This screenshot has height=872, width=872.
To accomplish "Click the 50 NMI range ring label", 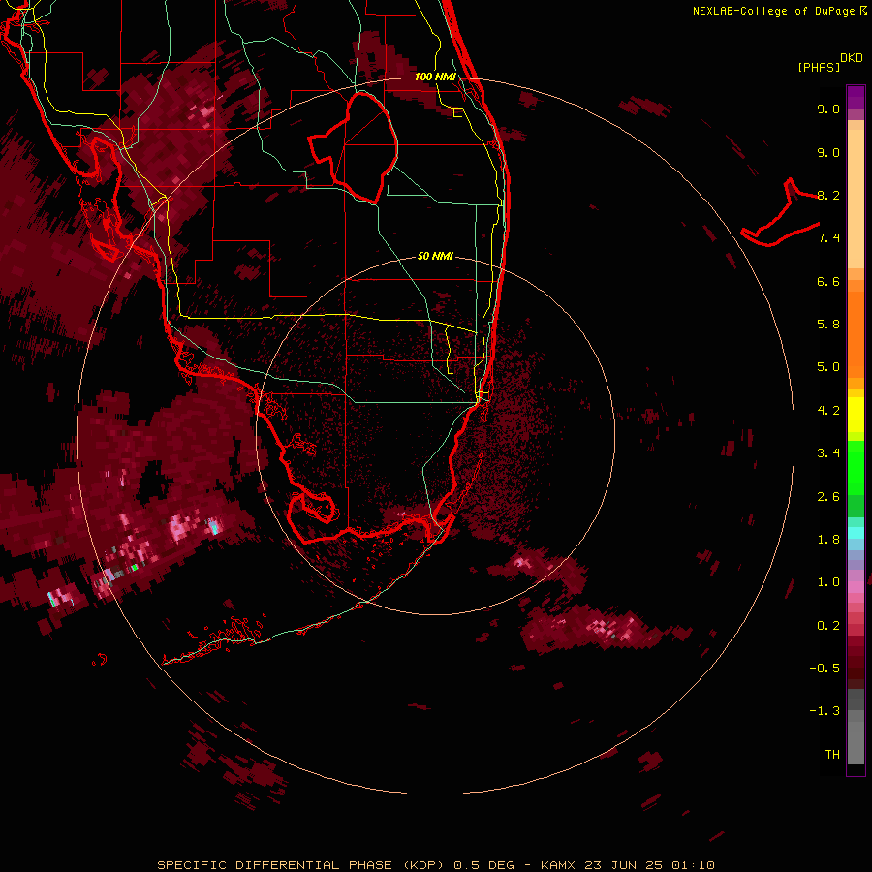I will coord(435,256).
